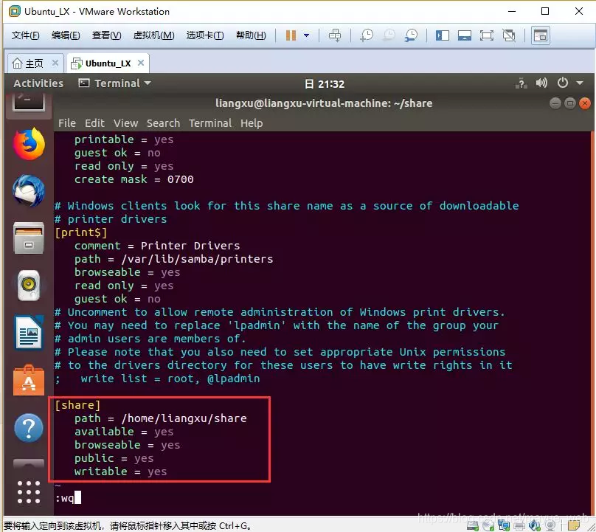Close the Ubuntu_LX tab

pos(141,63)
